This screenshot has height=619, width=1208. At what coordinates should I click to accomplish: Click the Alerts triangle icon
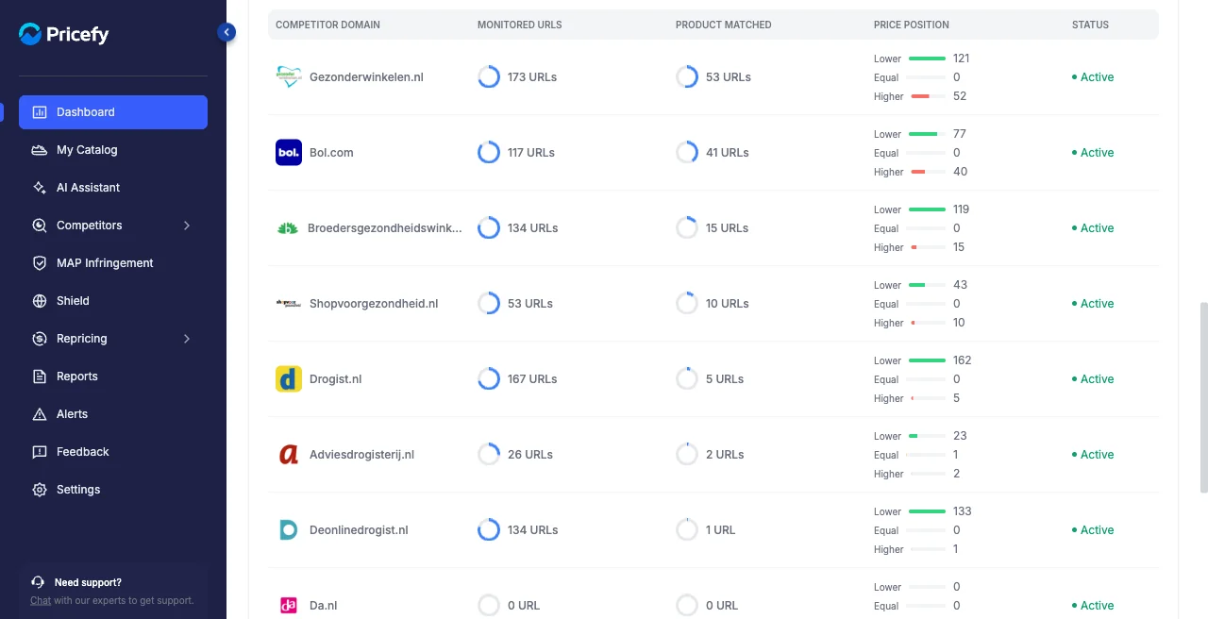(x=40, y=414)
